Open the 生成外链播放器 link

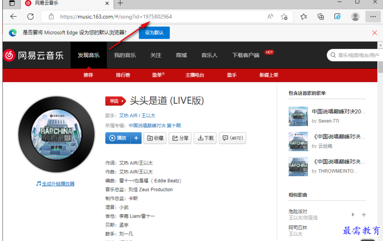(x=58, y=184)
